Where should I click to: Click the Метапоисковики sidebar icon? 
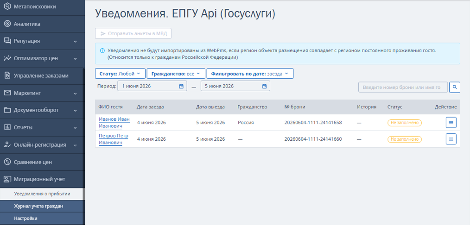click(x=7, y=6)
